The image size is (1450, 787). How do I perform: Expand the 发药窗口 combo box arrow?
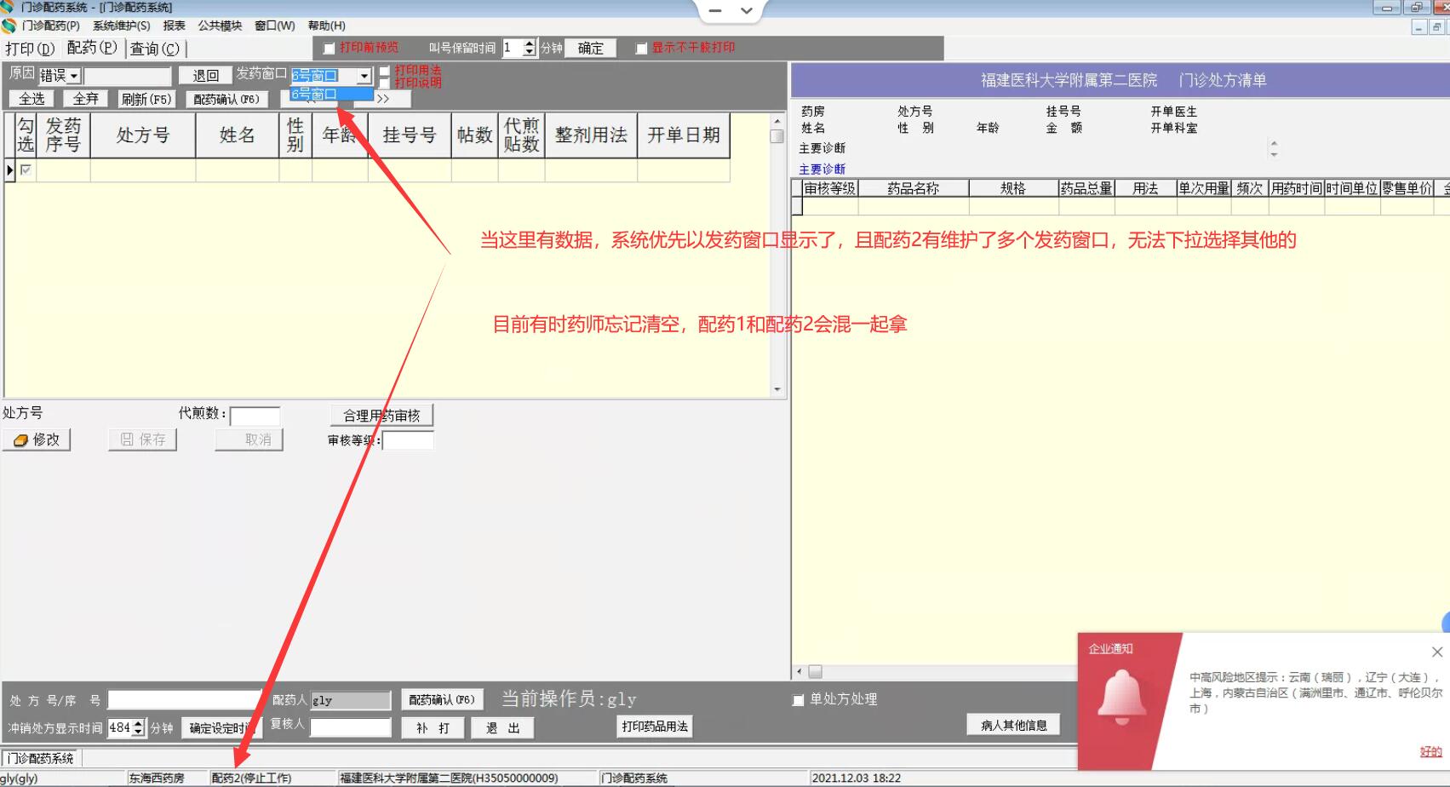coord(364,76)
